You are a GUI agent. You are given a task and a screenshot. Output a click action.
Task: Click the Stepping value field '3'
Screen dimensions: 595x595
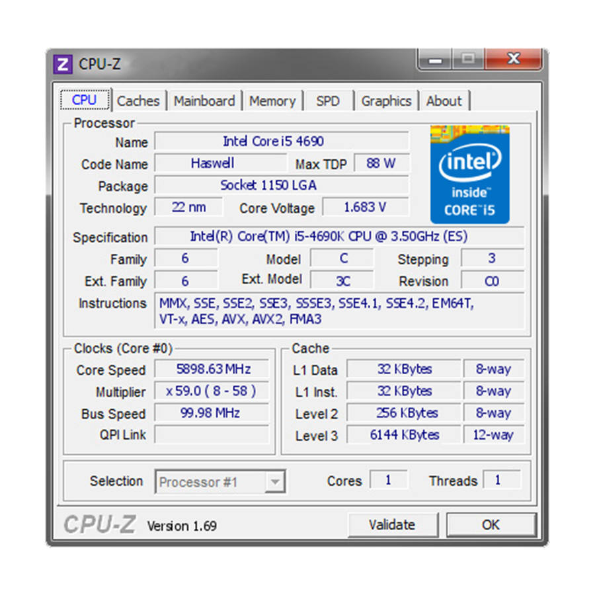493,258
